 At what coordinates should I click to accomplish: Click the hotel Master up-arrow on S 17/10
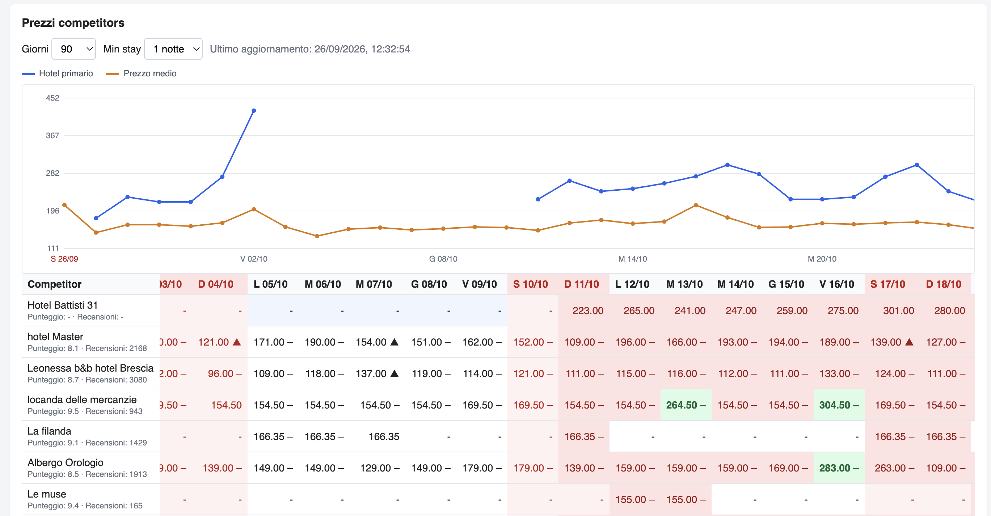pyautogui.click(x=909, y=342)
